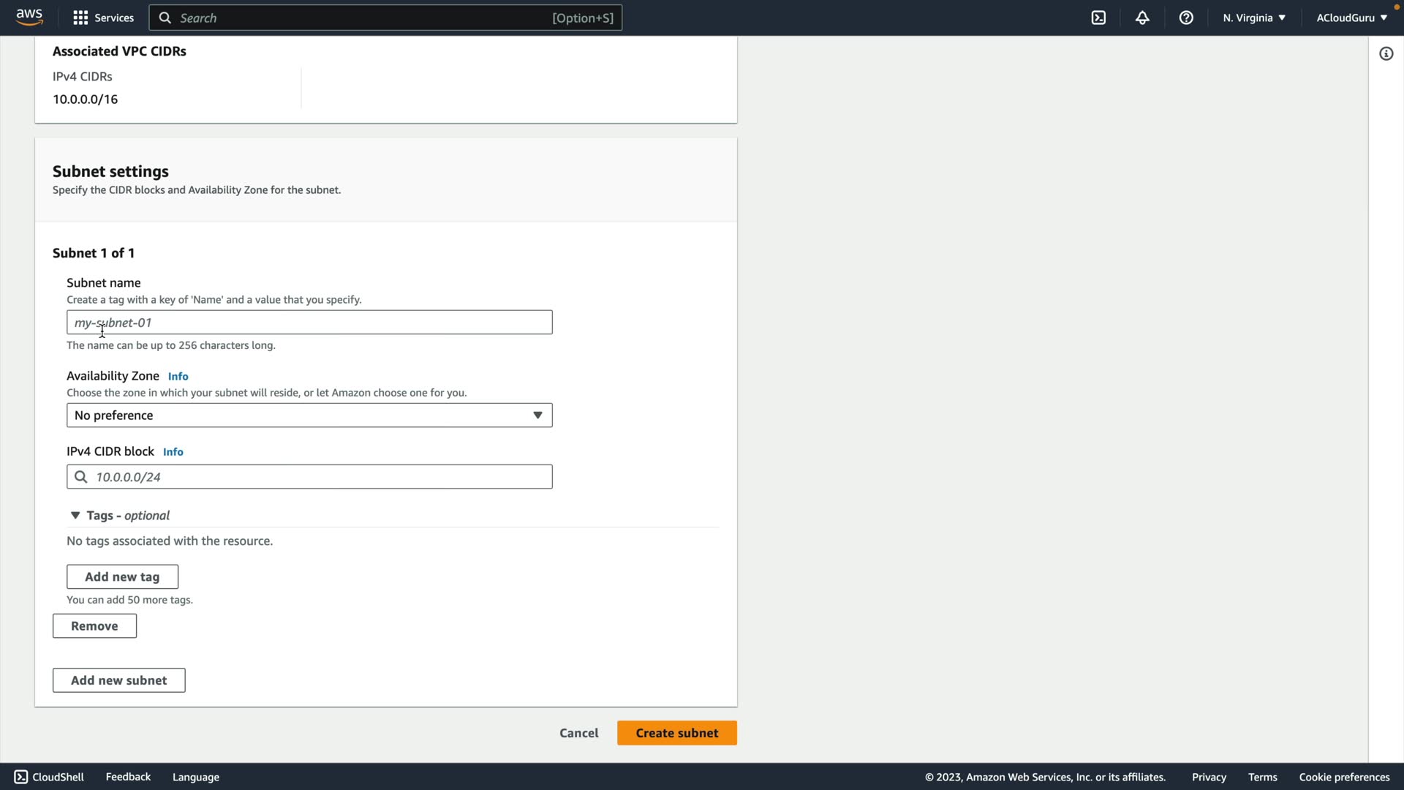Open the N. Virginia region dropdown

(x=1253, y=18)
